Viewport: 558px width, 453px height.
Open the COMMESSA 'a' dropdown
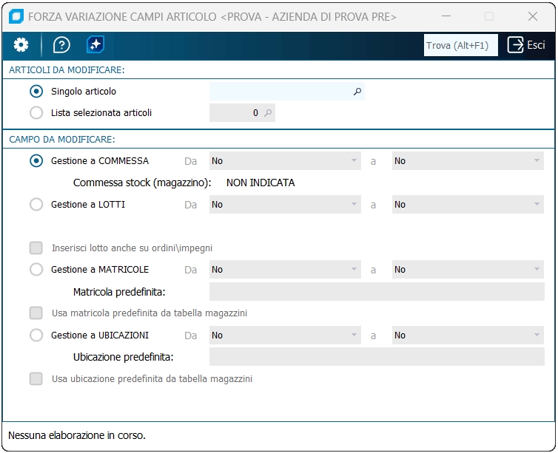click(x=468, y=160)
